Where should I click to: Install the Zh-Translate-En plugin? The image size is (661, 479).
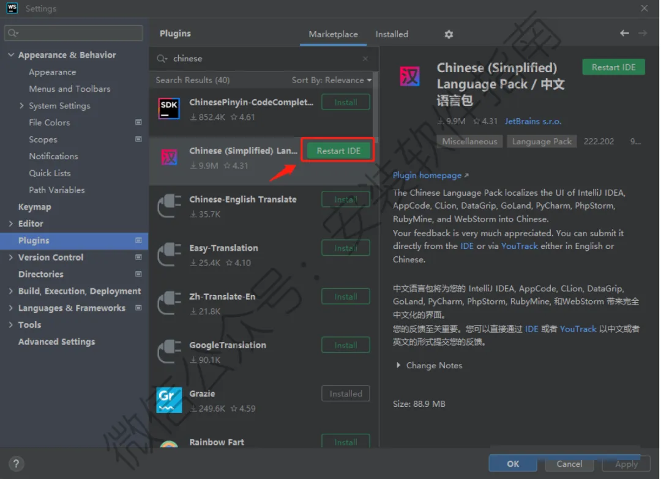(346, 297)
